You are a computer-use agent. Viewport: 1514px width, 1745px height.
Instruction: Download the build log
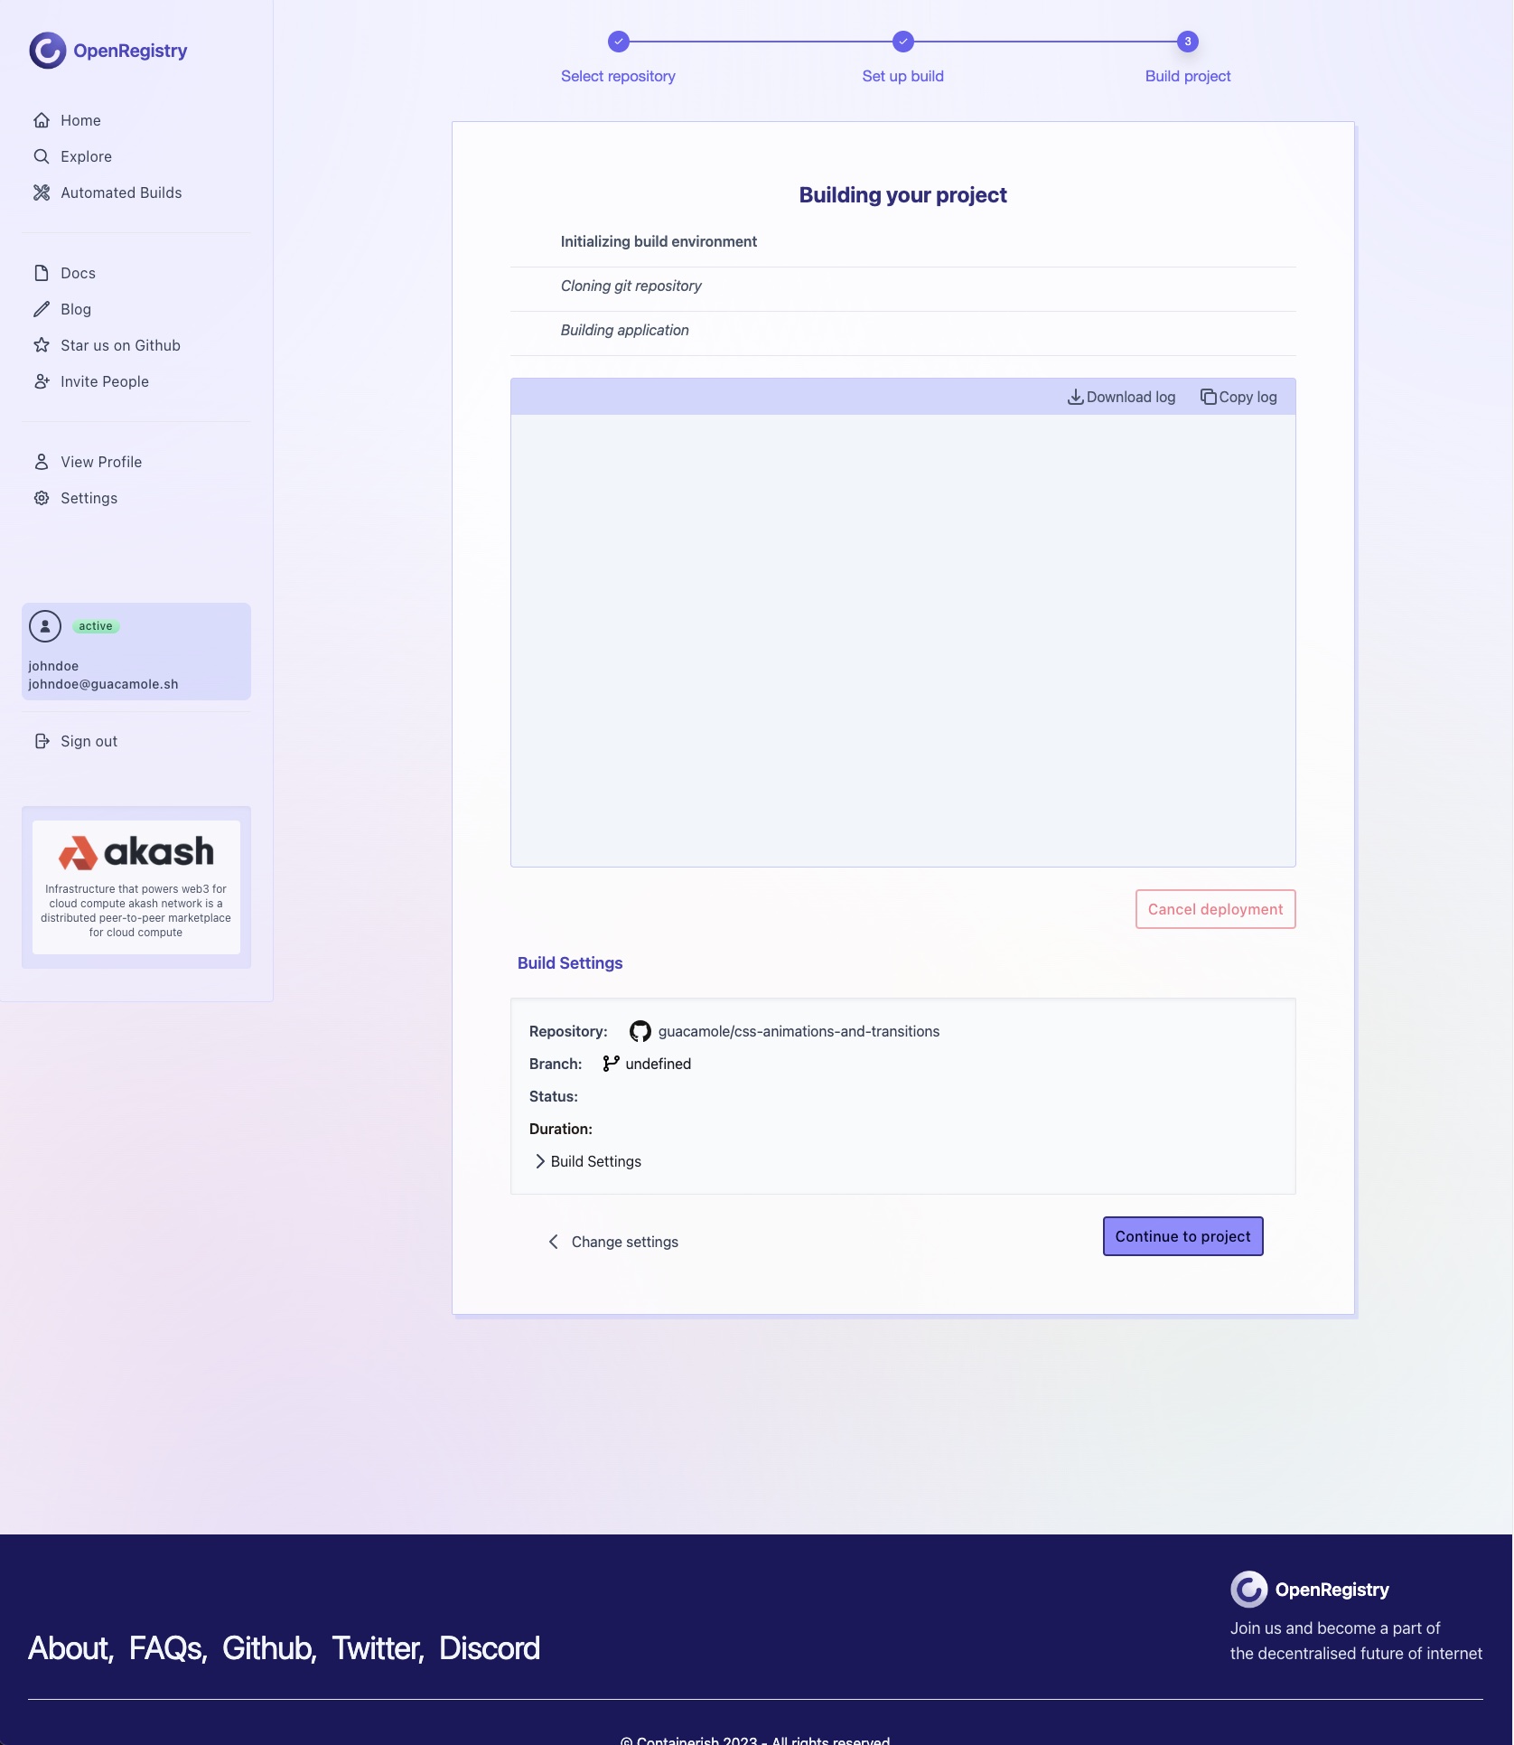[1121, 397]
